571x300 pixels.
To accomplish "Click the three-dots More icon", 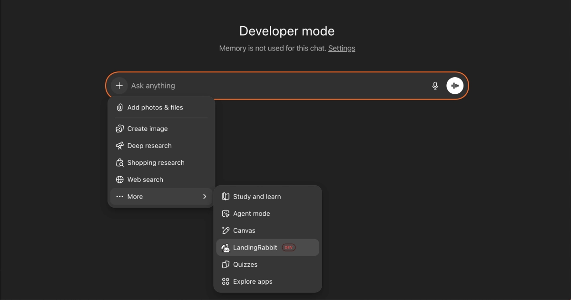I will point(120,197).
